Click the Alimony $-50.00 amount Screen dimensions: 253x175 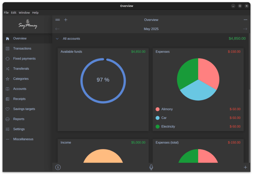(235, 109)
